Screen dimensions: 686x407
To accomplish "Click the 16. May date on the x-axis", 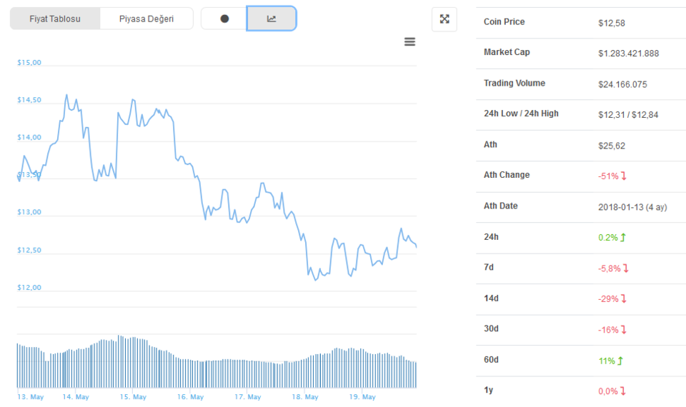I will point(191,397).
